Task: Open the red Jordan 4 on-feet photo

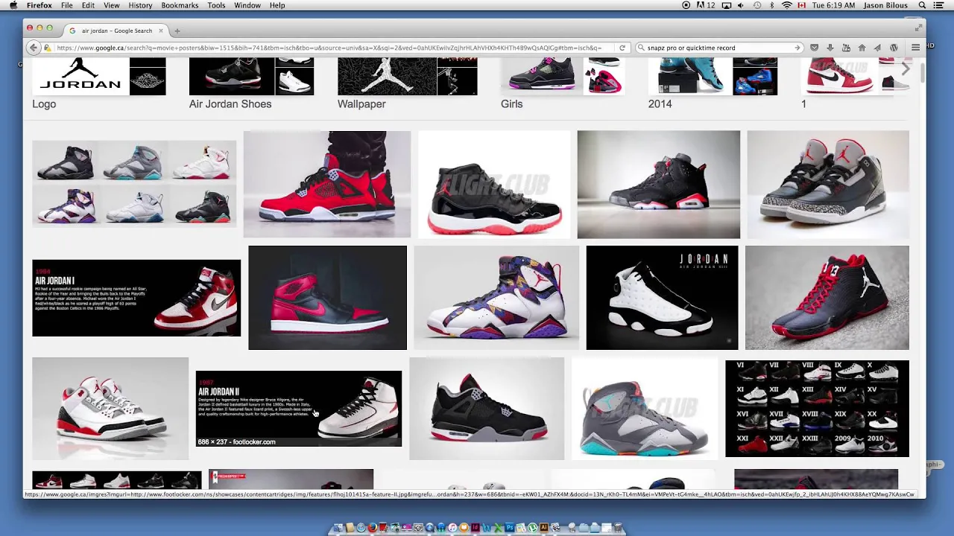Action: [326, 184]
